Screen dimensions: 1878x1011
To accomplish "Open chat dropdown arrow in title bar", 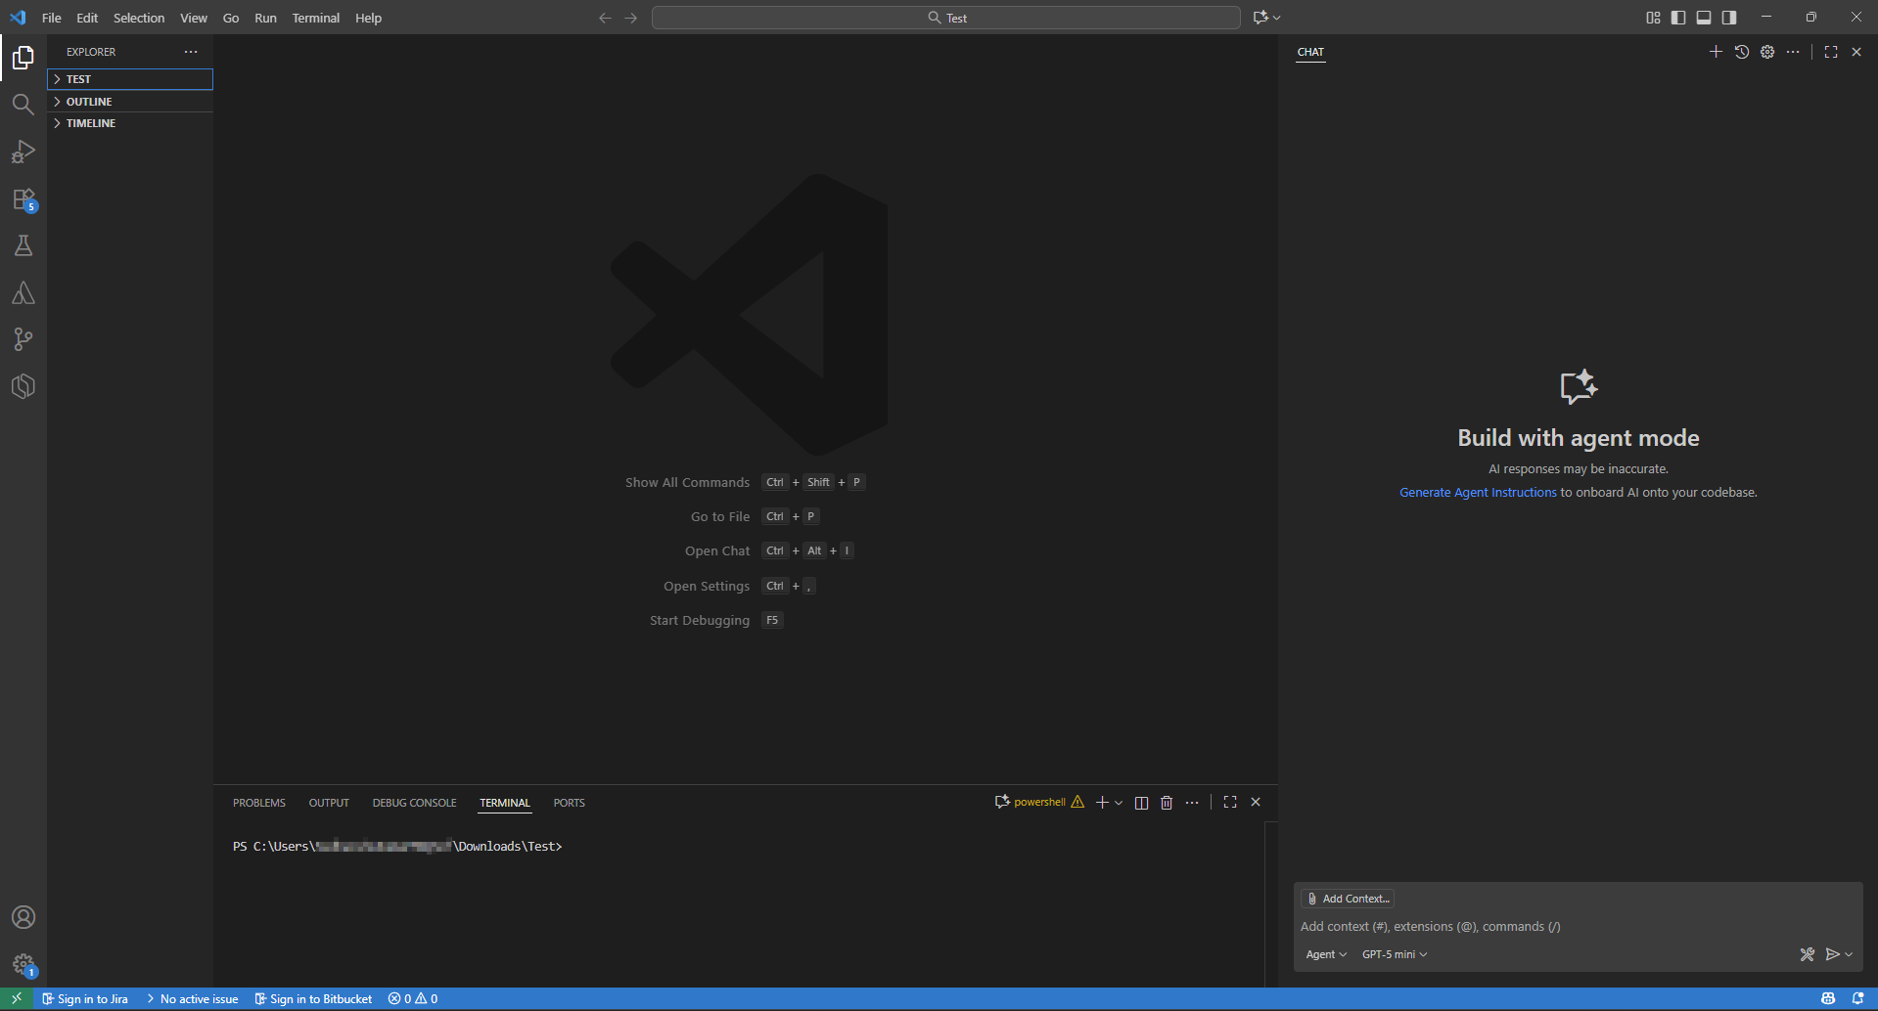I will click(x=1277, y=18).
